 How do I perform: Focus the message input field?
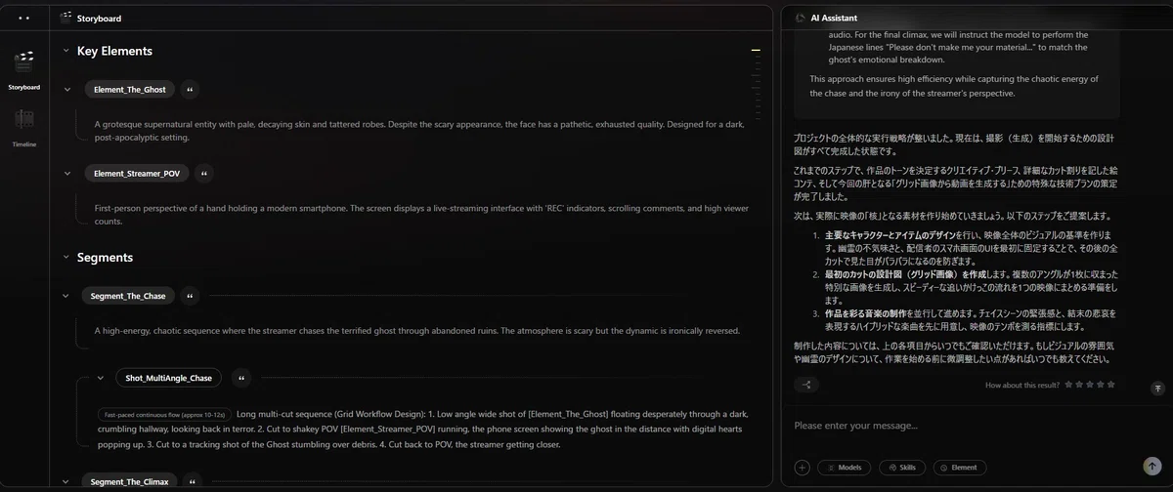pos(968,426)
